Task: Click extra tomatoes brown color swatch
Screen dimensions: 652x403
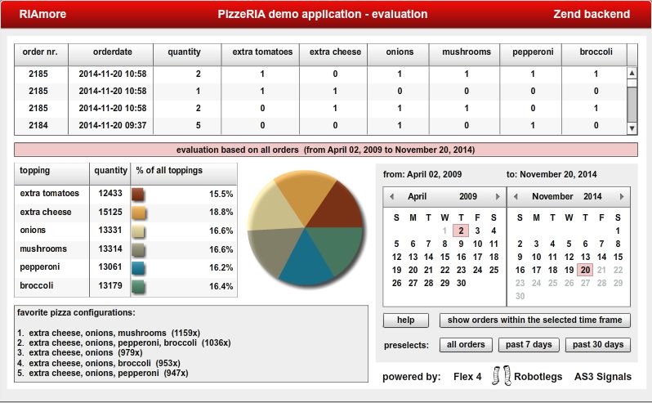Action: 138,195
